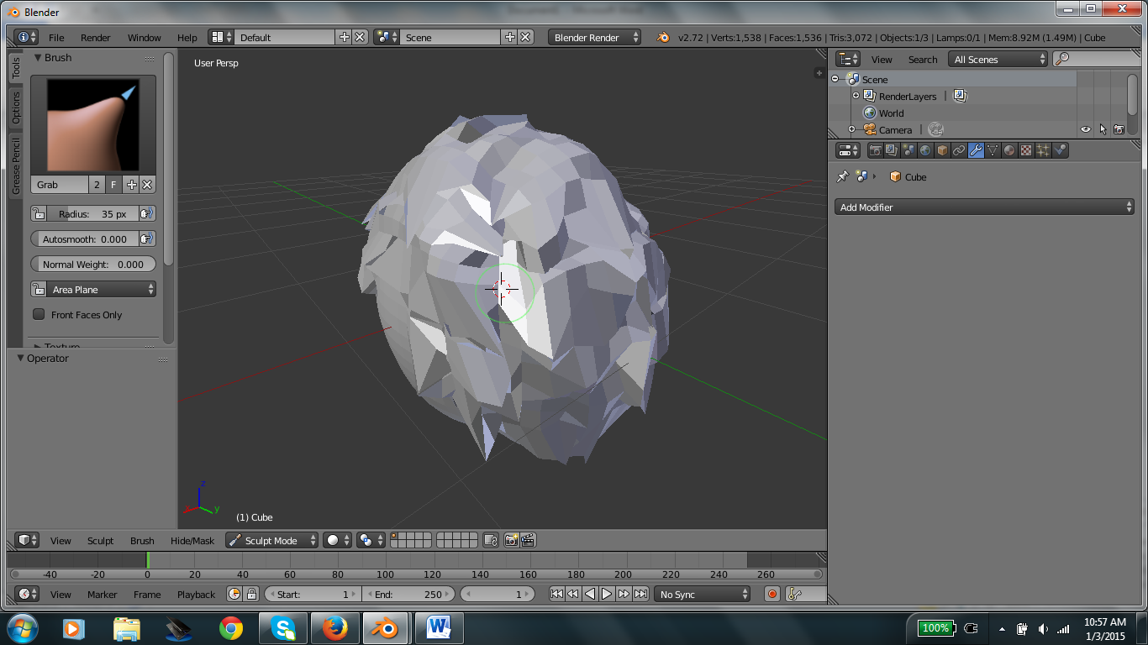The image size is (1148, 645).
Task: Open the Scene properties tab icon
Action: [x=908, y=150]
